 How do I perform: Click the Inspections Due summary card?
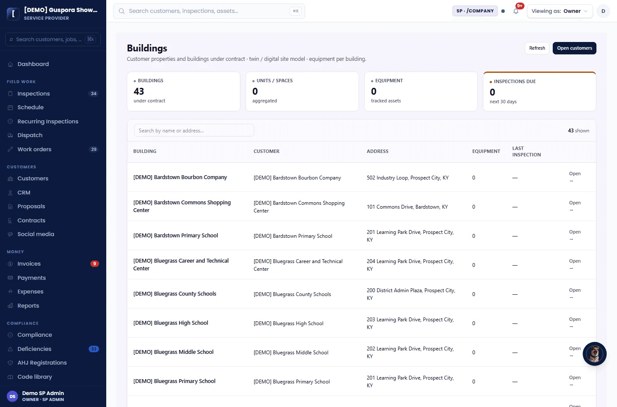click(x=539, y=91)
